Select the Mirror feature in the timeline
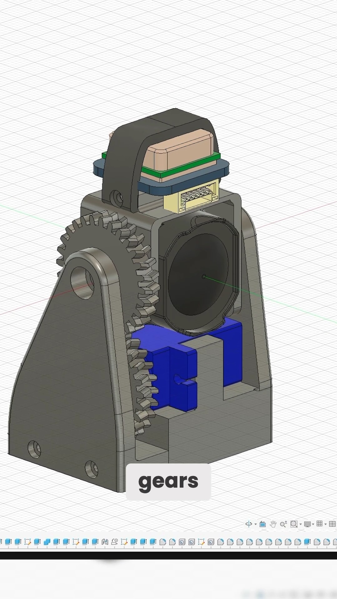 (x=105, y=542)
